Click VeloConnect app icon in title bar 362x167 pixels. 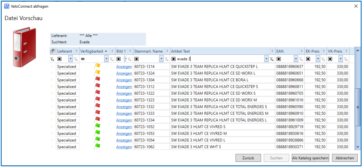coord(7,6)
